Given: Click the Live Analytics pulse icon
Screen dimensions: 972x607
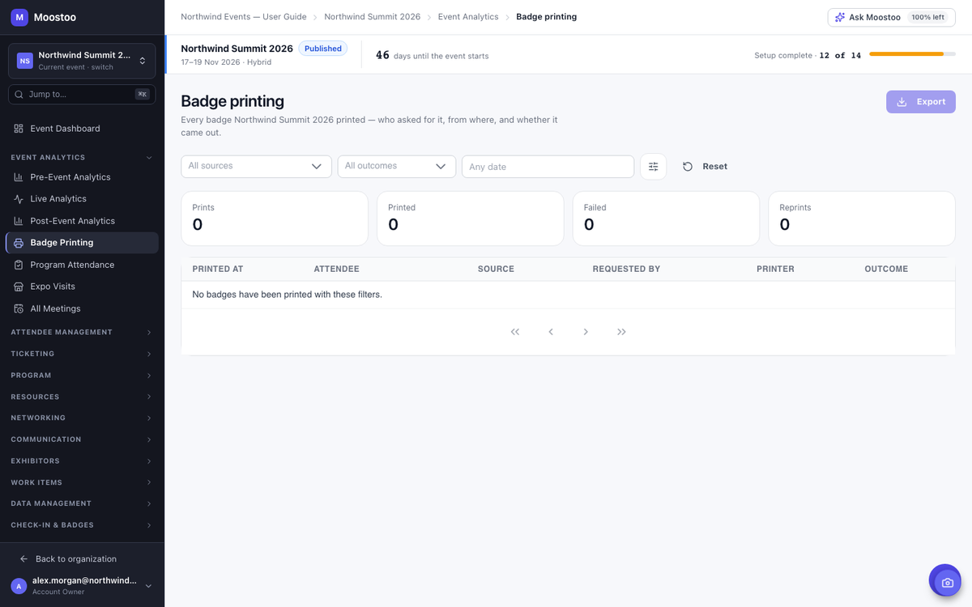Looking at the screenshot, I should (19, 199).
